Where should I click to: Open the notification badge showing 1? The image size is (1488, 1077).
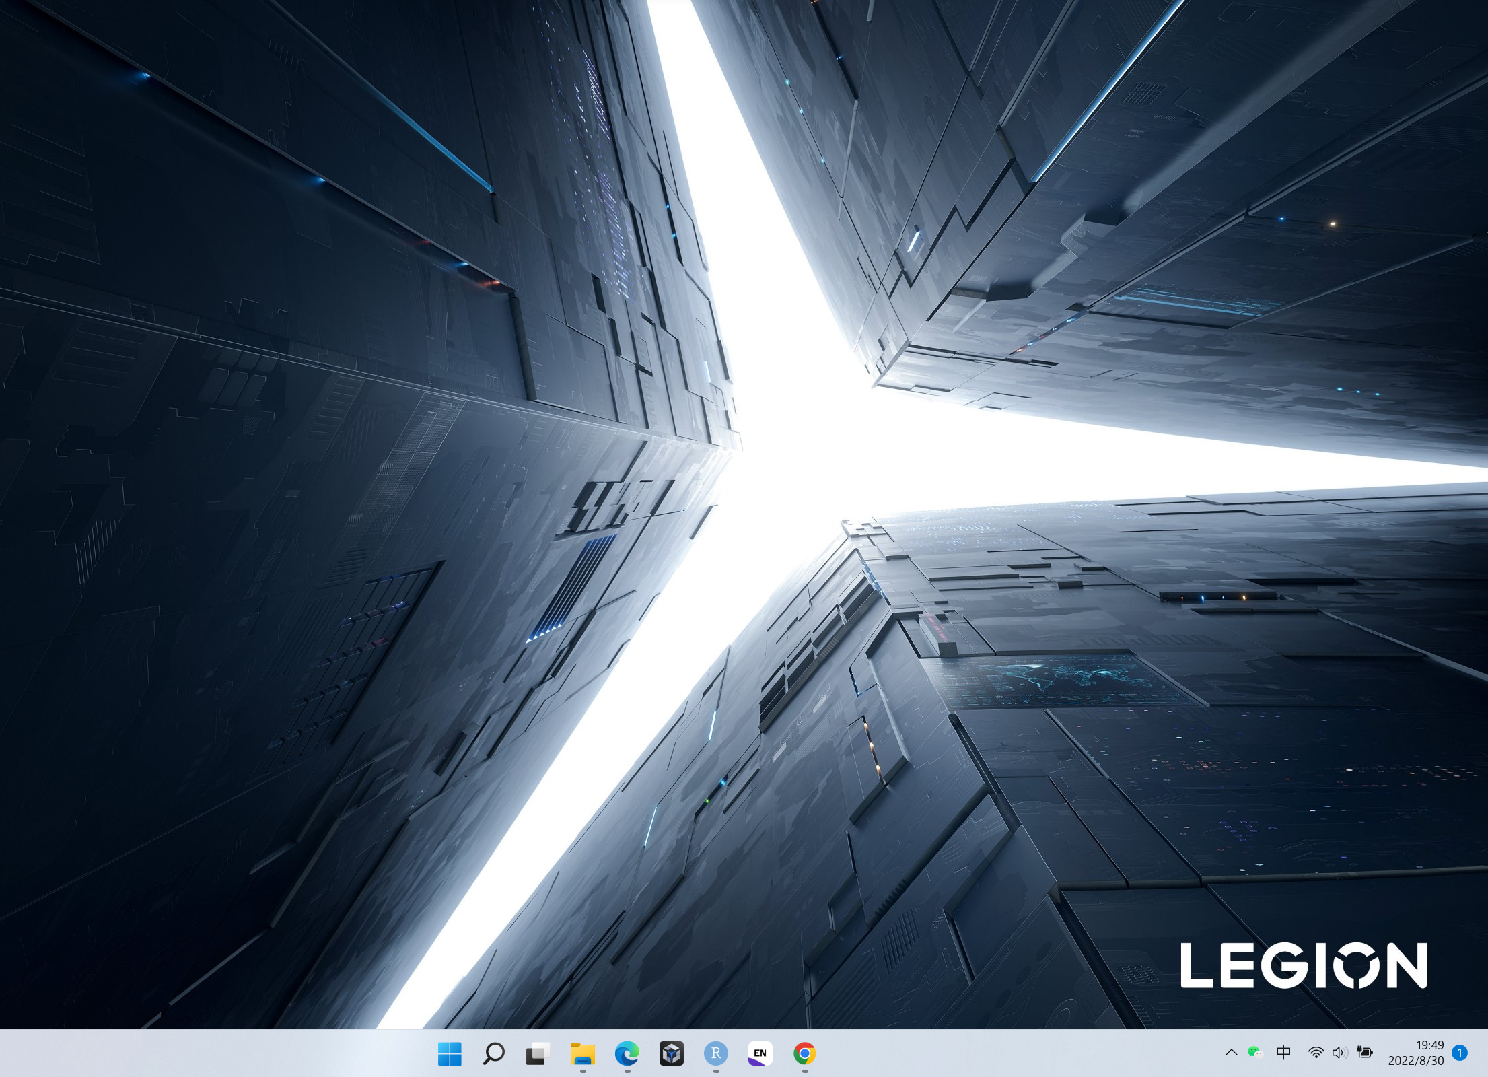(1460, 1053)
